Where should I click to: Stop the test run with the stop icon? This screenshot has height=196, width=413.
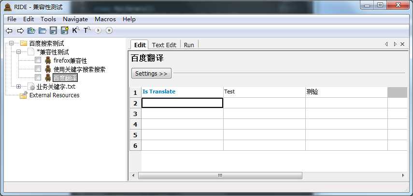click(x=109, y=31)
